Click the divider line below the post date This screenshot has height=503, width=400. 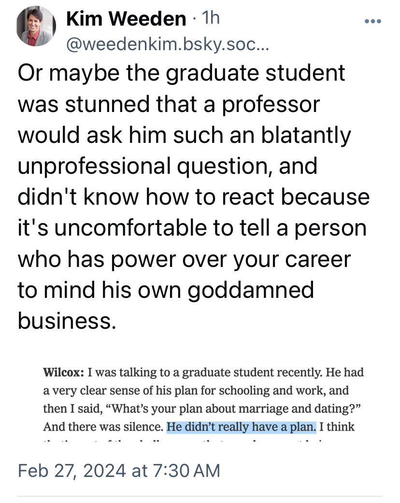200,497
